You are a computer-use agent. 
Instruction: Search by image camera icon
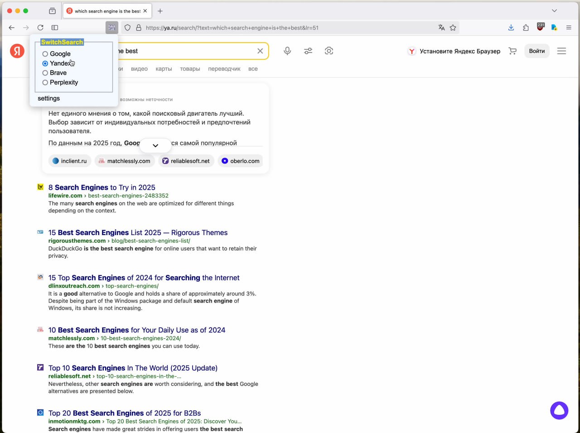(x=329, y=51)
